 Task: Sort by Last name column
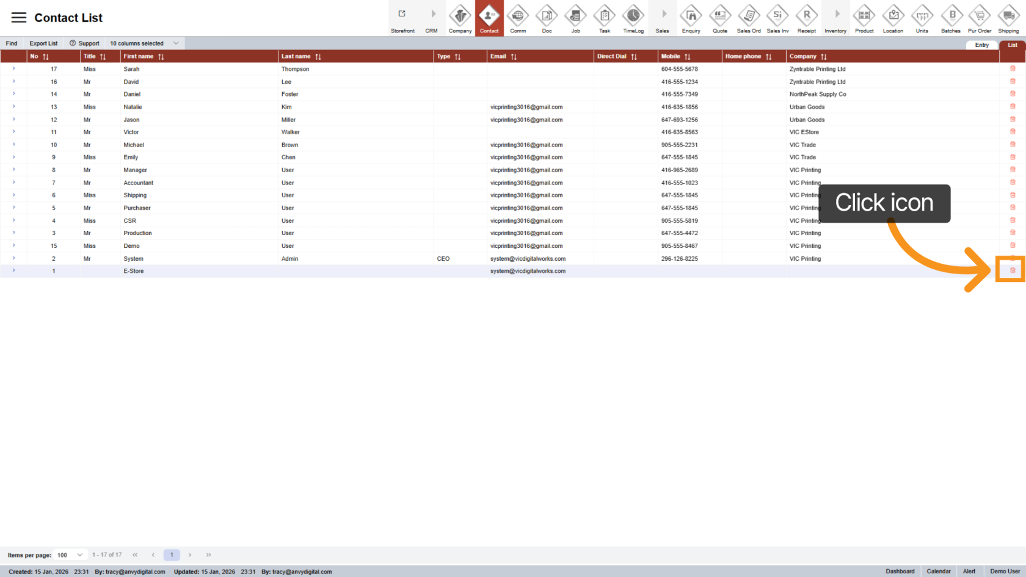(318, 57)
